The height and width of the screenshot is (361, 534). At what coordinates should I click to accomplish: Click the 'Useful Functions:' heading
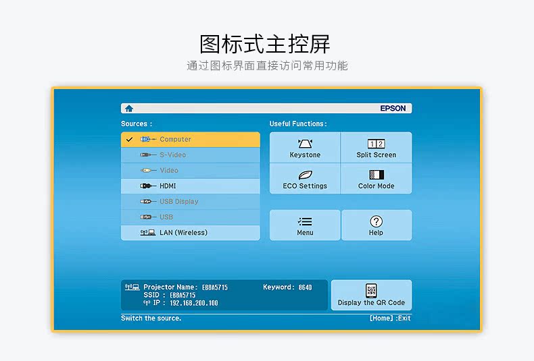[298, 123]
